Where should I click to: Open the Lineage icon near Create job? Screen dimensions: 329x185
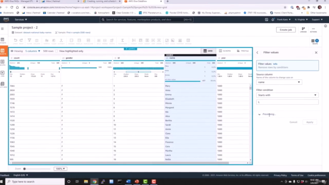pos(303,30)
